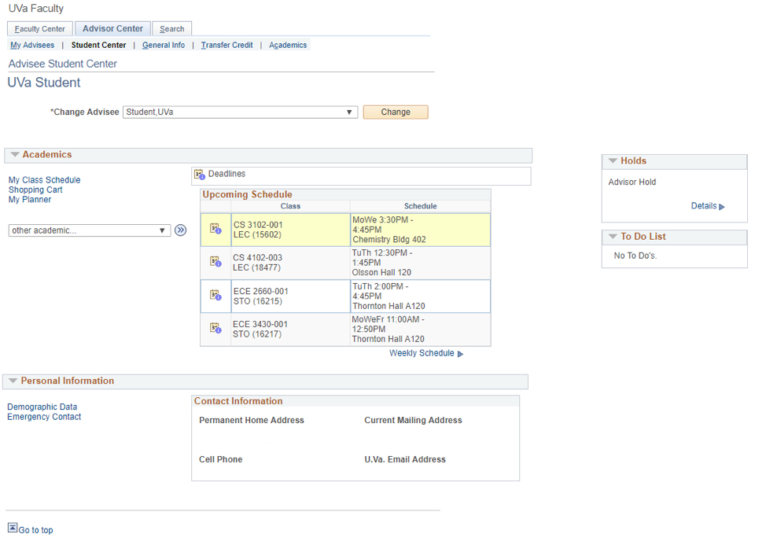Collapse the Holds panel

[x=612, y=161]
